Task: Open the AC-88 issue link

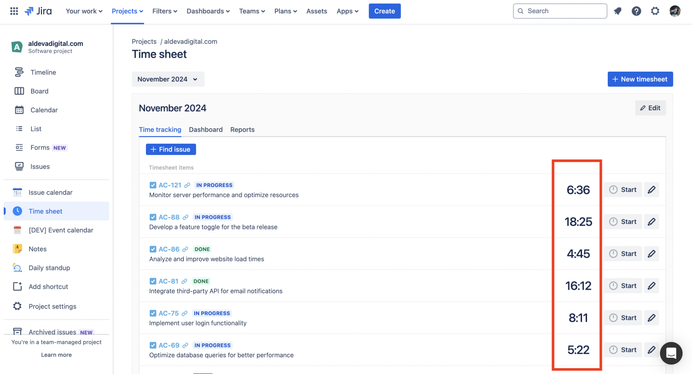Action: (x=169, y=217)
